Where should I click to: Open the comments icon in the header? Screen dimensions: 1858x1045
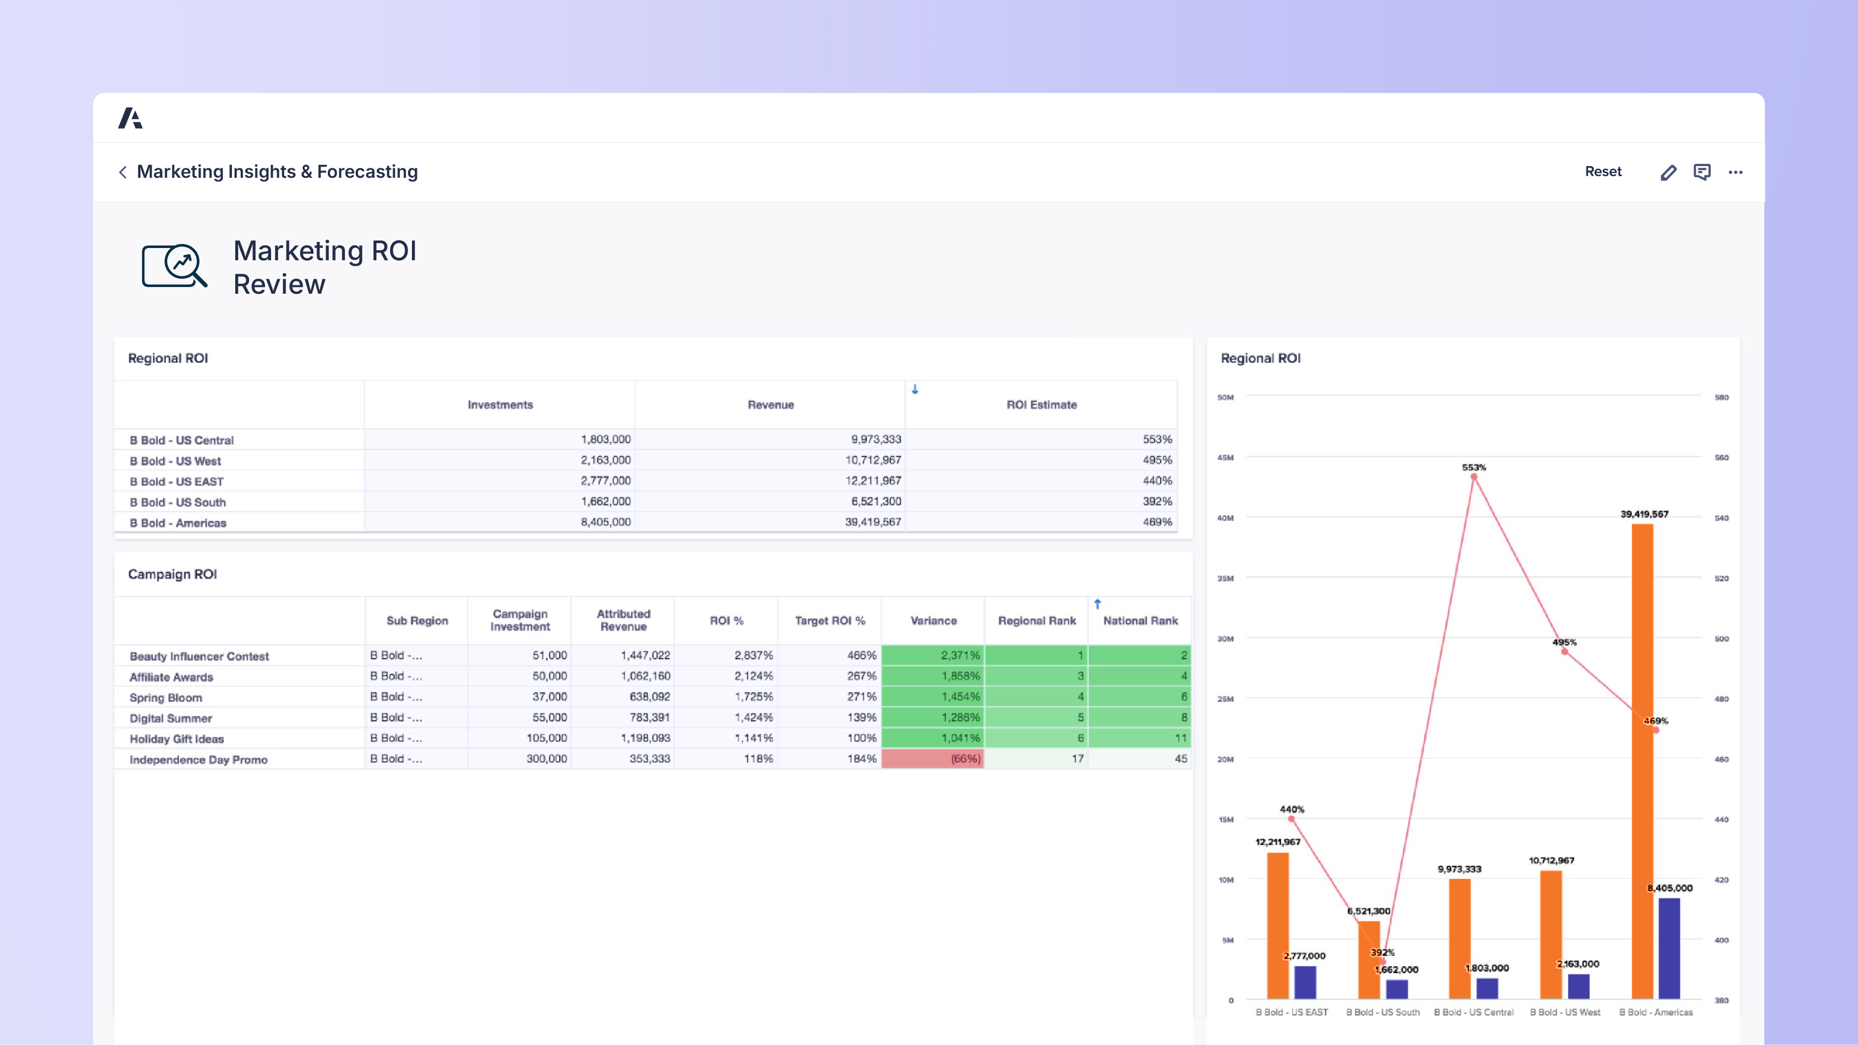tap(1702, 172)
